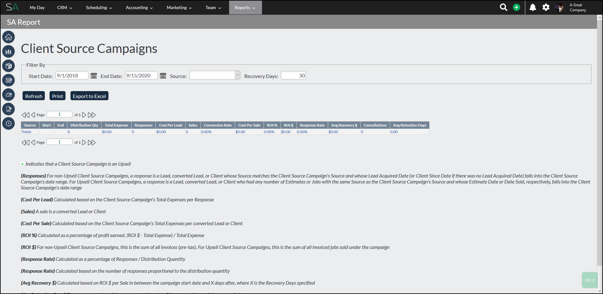Viewport: 603px width, 294px height.
Task: Open the search magnifier in the top bar
Action: 503,7
